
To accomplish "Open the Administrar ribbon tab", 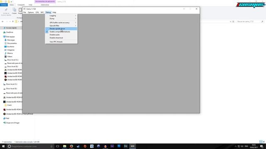I will pos(45,5).
